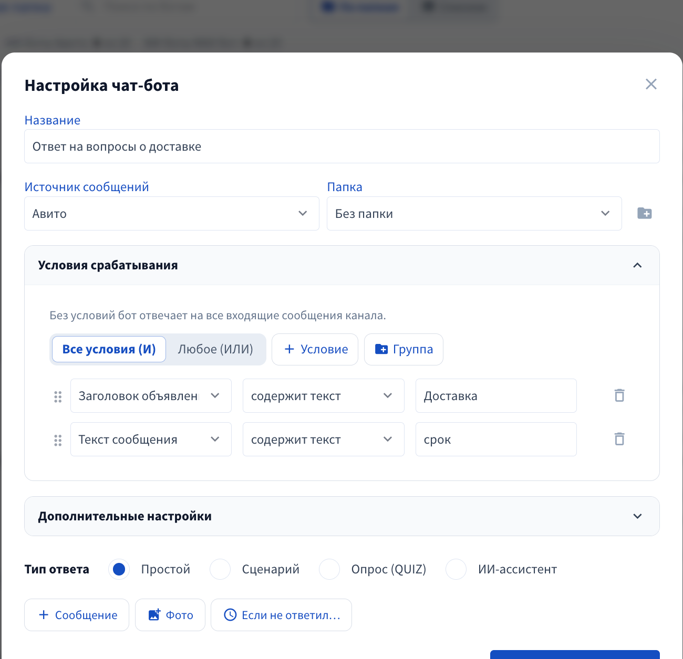Click the add new folder icon

click(645, 213)
